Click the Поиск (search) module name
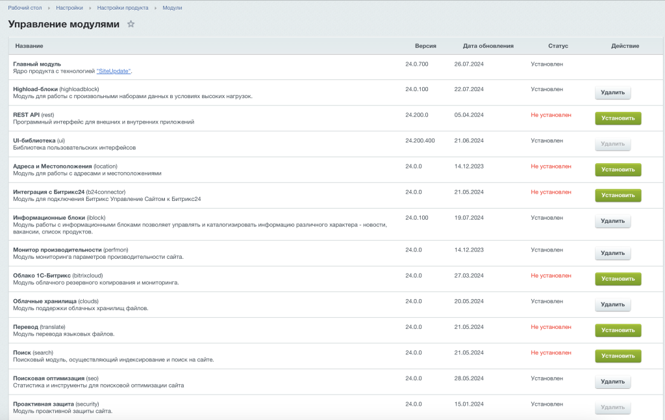Screen dimensions: 665x420 pyautogui.click(x=33, y=352)
